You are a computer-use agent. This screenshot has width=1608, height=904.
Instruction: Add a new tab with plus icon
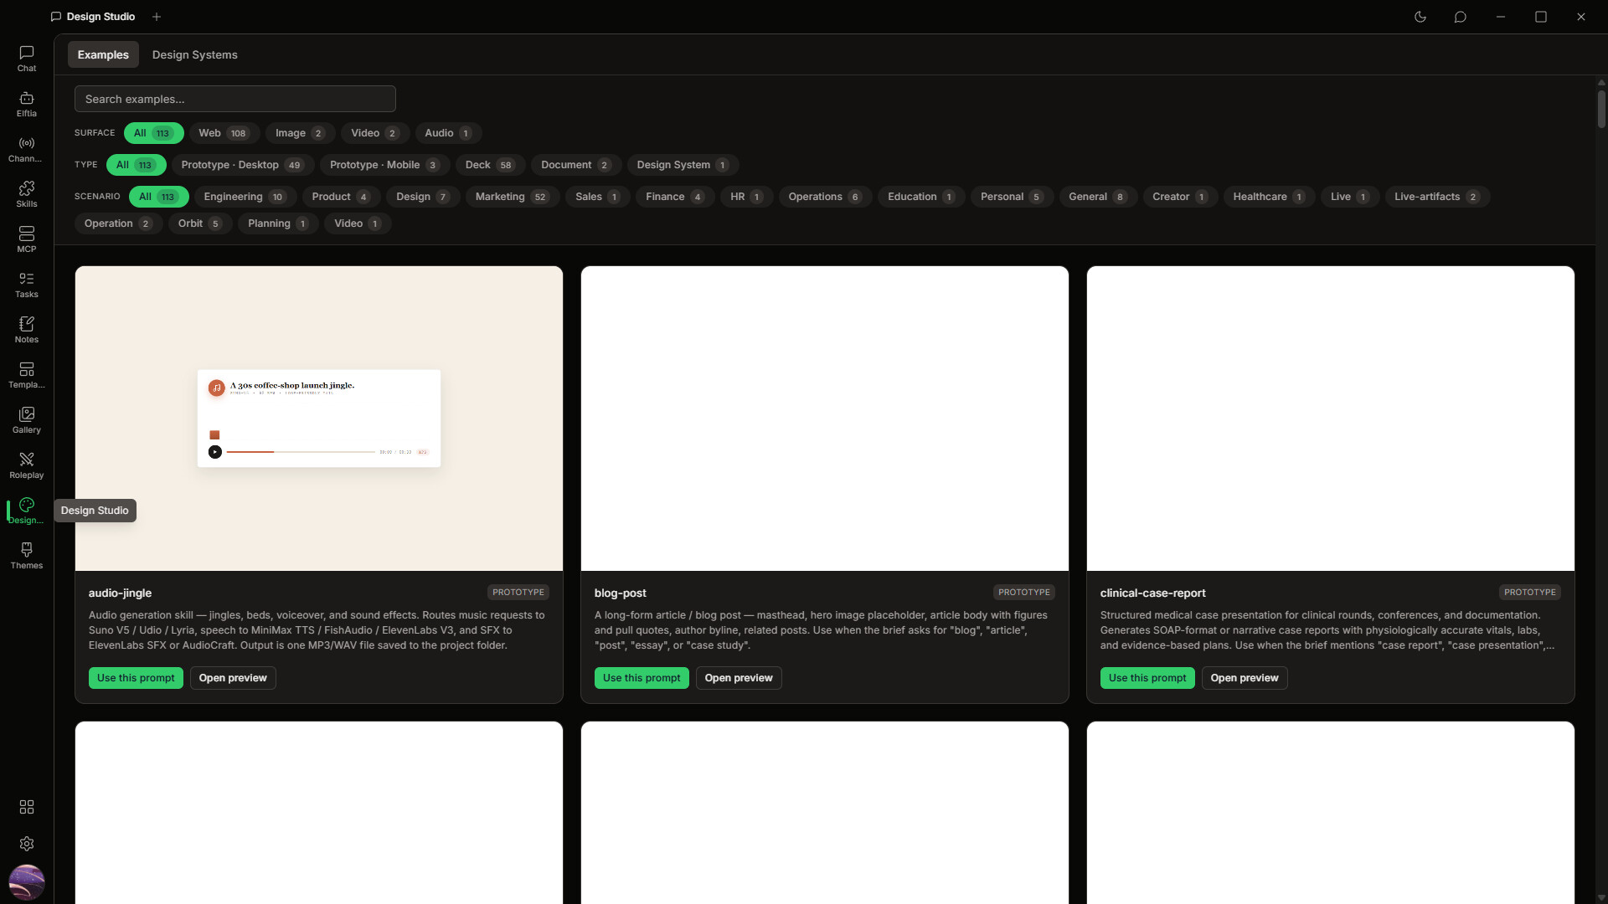point(157,17)
